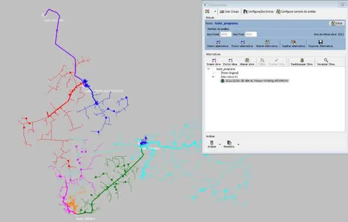Click the Editar button beside the study name

point(337,23)
